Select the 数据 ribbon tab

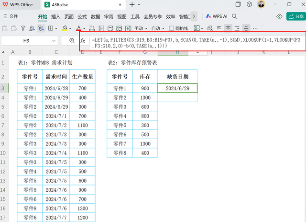coord(95,17)
